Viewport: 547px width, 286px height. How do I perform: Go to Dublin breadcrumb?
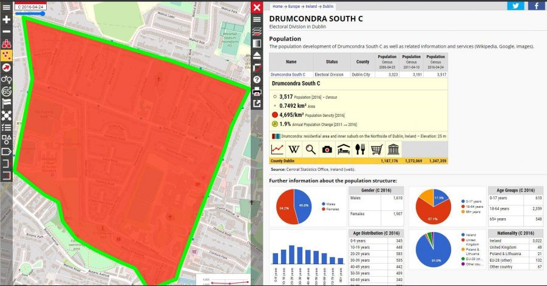pyautogui.click(x=328, y=6)
